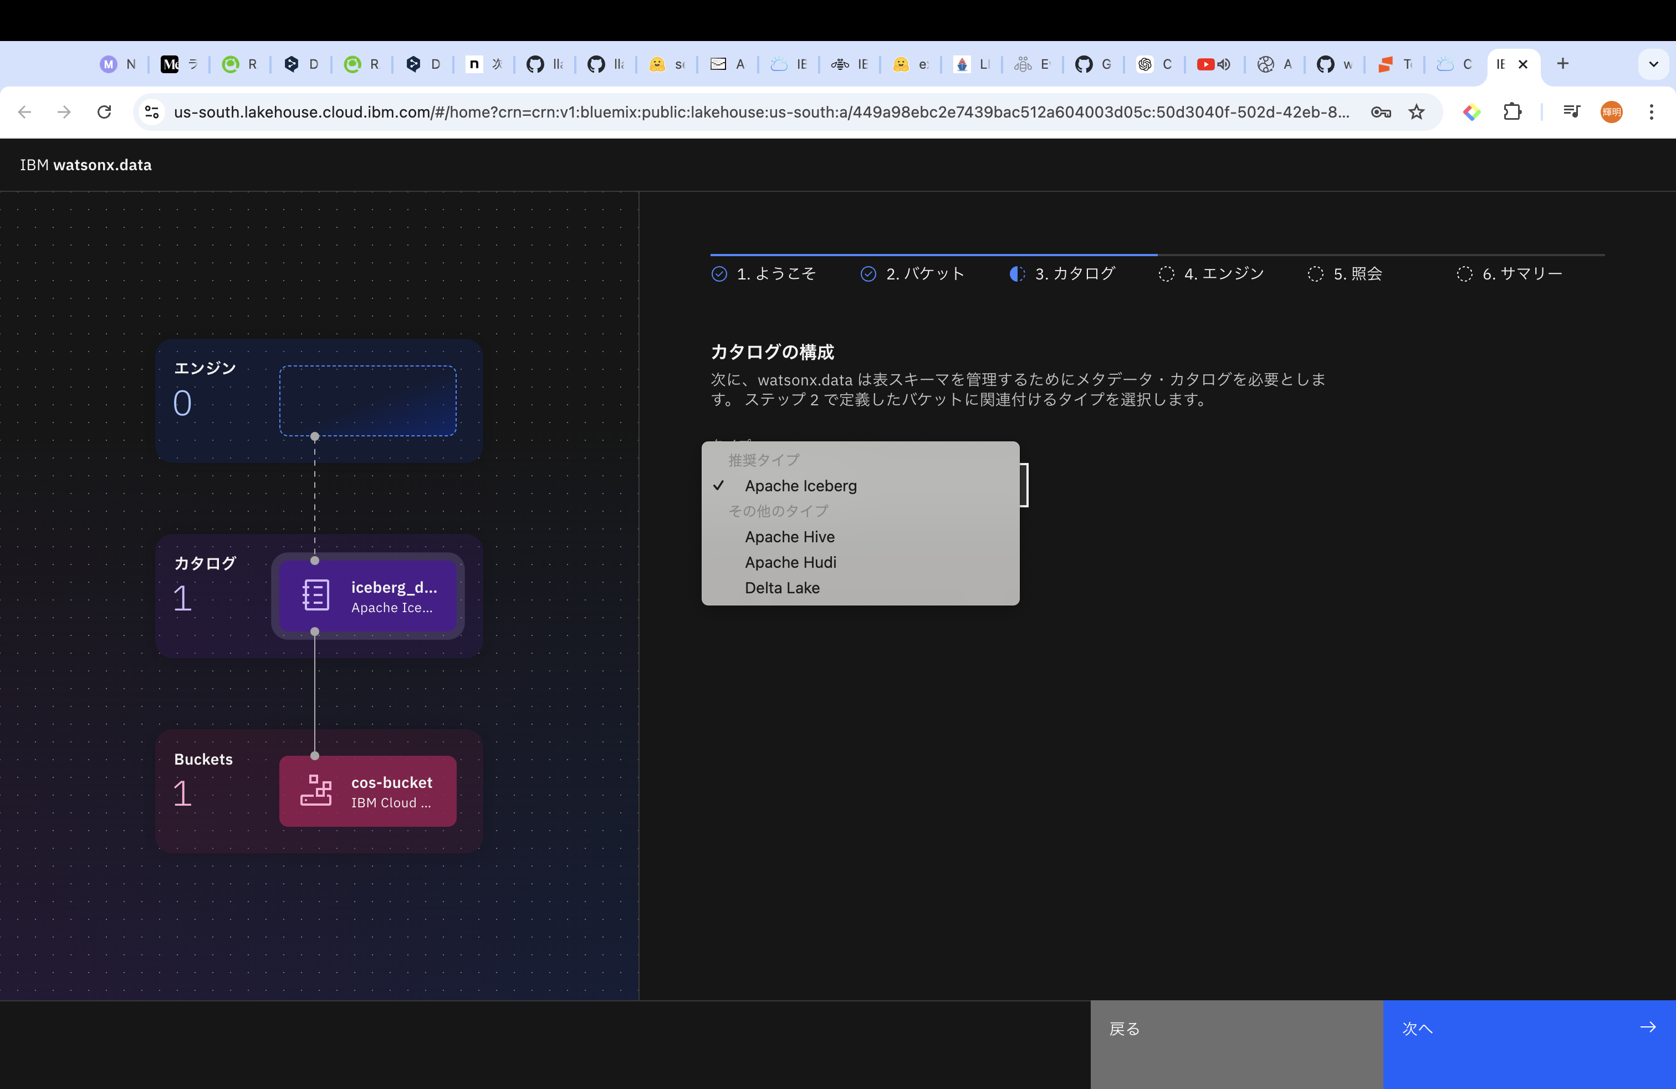Open the Extensions puzzle icon
1676x1089 pixels.
[1512, 112]
